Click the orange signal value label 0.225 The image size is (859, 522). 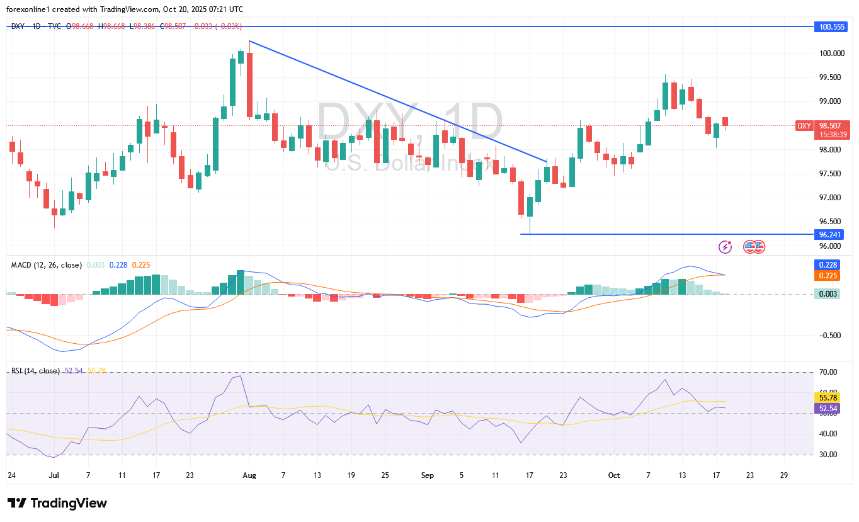pos(827,275)
